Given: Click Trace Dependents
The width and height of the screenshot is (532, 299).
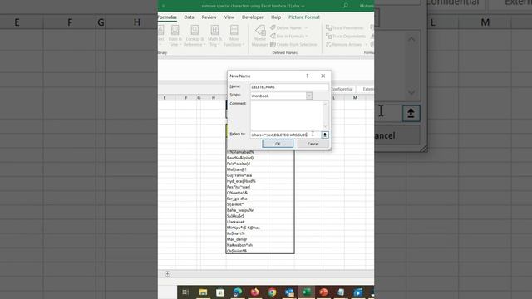Looking at the screenshot, I should point(346,36).
